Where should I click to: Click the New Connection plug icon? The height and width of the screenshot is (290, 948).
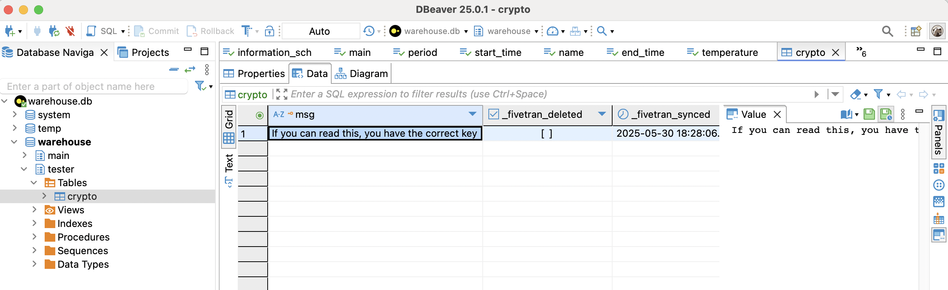(10, 31)
